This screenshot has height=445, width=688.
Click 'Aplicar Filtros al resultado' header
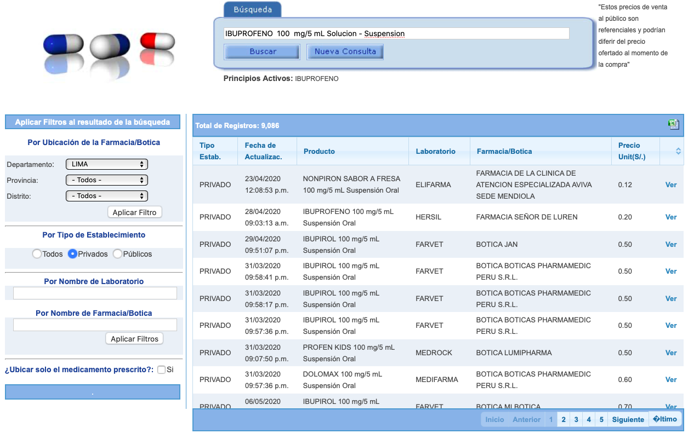pyautogui.click(x=93, y=122)
